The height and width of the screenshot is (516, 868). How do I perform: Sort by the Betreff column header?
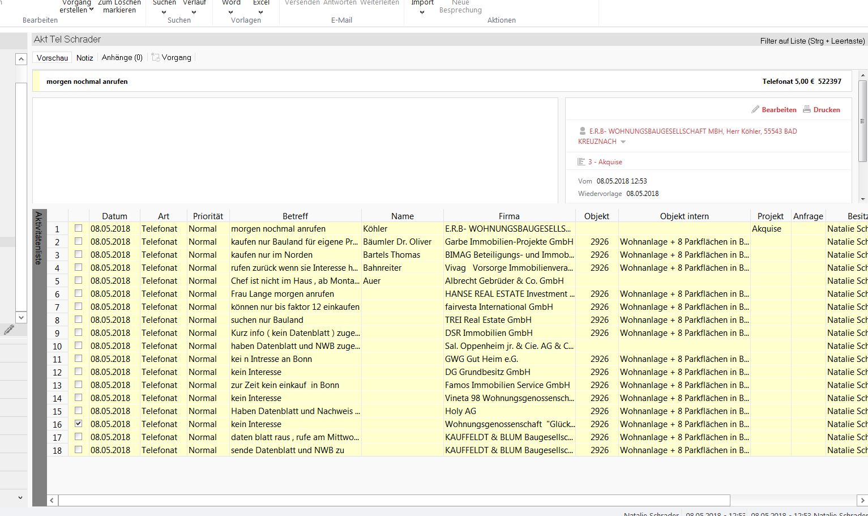pos(295,216)
